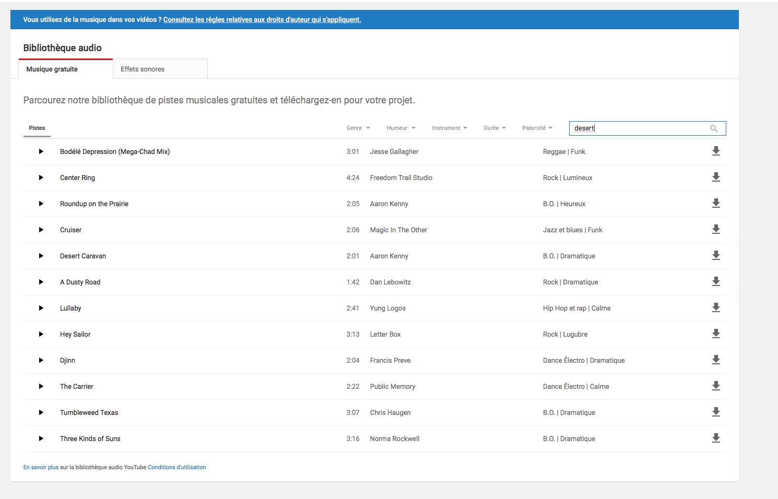This screenshot has width=778, height=499.
Task: Click the title Tumbleweed Texas
Action: tap(89, 412)
